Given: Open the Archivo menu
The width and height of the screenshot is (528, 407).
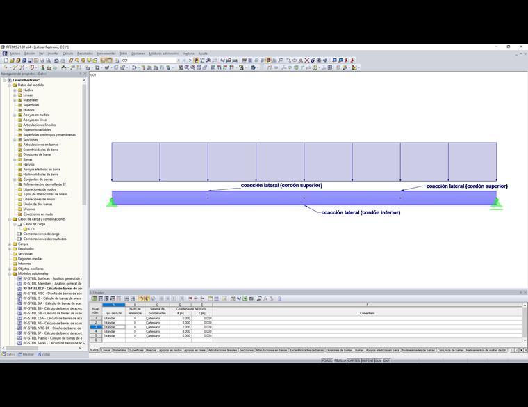Looking at the screenshot, I should click(15, 54).
